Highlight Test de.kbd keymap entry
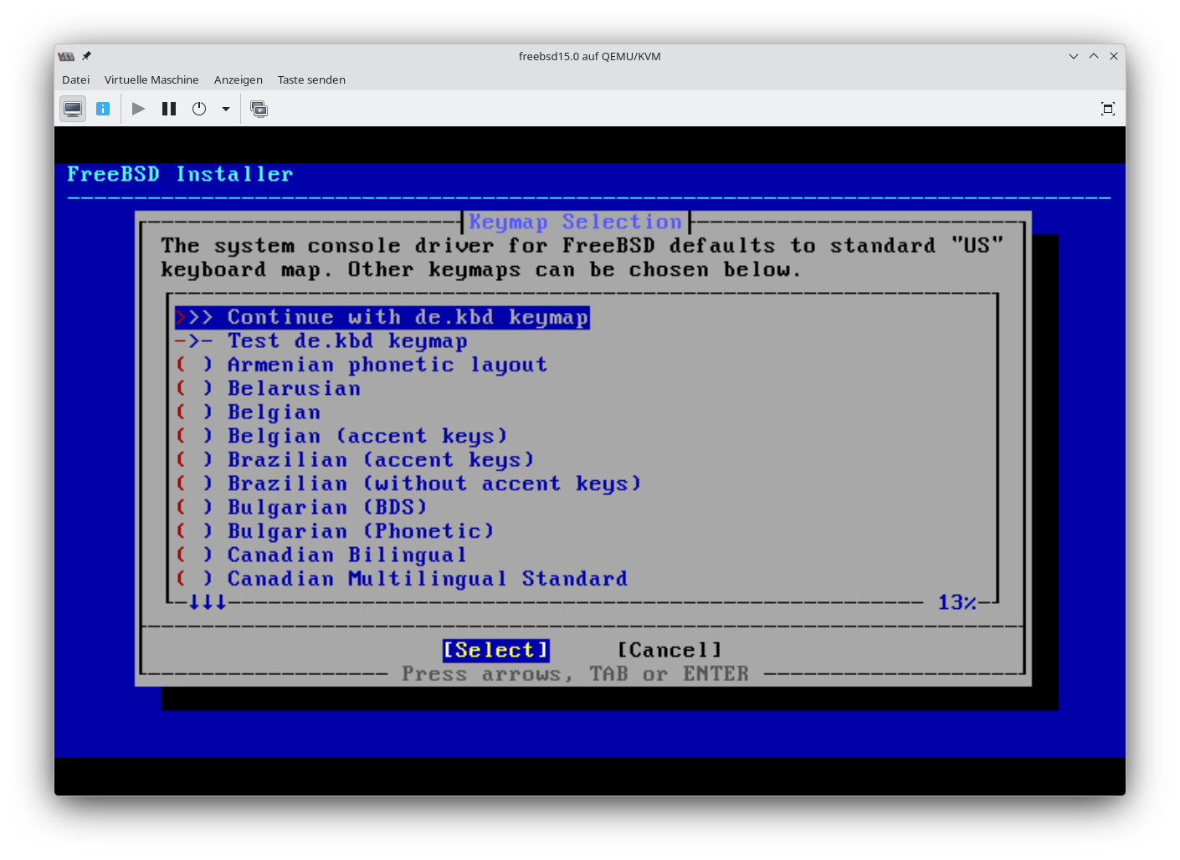This screenshot has width=1180, height=860. tap(346, 341)
